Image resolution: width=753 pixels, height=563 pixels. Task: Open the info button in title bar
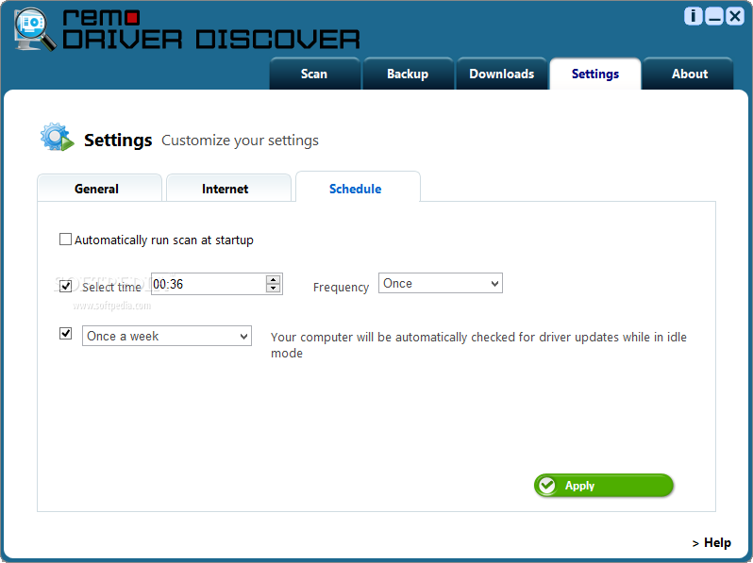pyautogui.click(x=693, y=16)
